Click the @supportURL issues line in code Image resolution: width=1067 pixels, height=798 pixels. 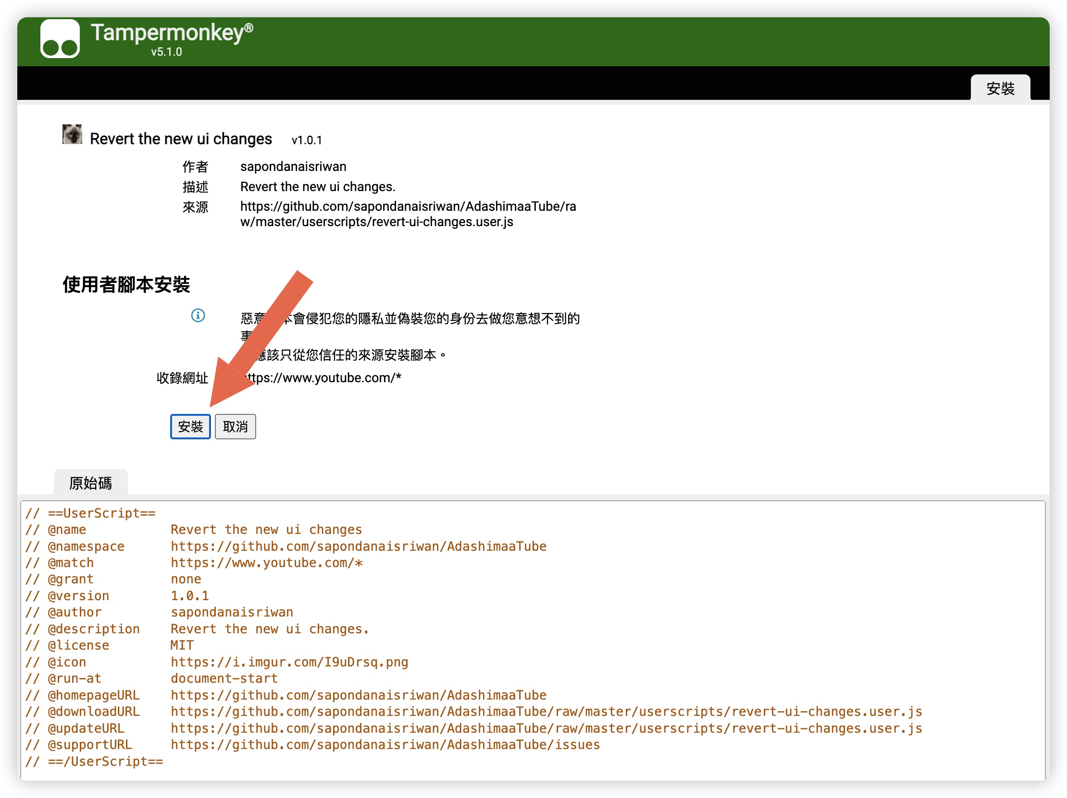[x=312, y=745]
